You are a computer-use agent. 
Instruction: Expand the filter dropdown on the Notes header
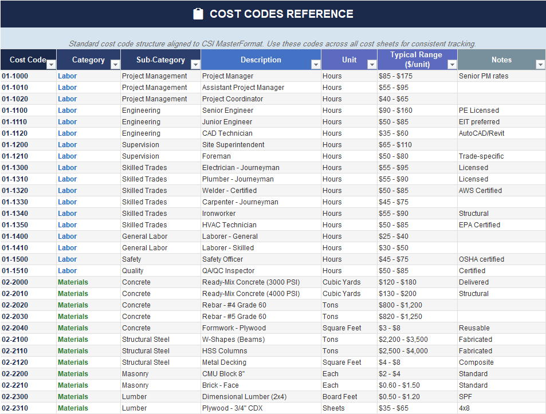[x=539, y=64]
